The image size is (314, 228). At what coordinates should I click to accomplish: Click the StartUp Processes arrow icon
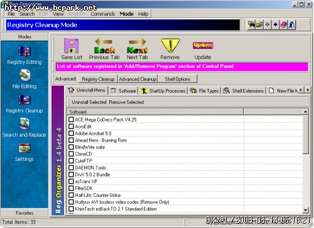pos(144,91)
